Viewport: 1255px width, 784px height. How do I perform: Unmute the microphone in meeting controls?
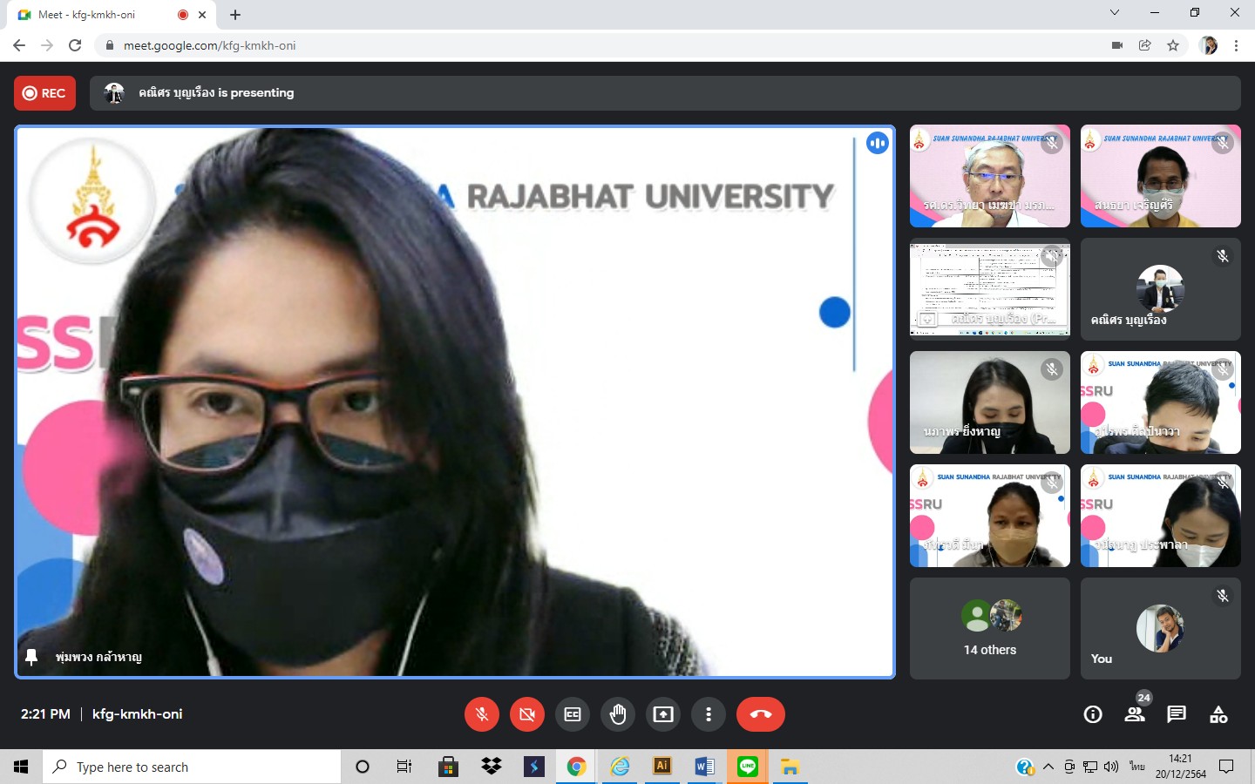[481, 714]
